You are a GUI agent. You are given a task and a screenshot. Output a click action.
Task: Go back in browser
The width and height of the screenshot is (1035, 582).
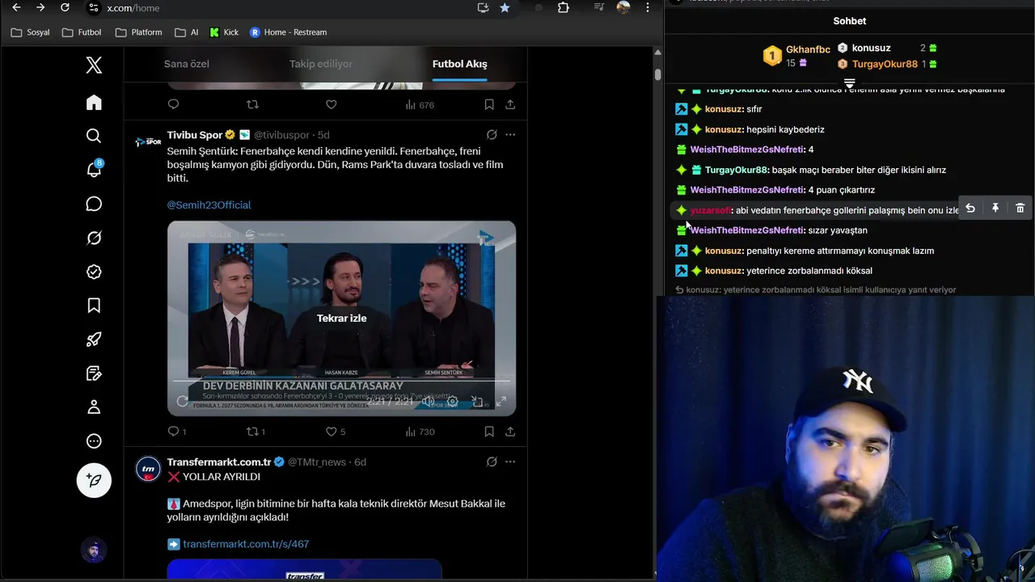[16, 7]
